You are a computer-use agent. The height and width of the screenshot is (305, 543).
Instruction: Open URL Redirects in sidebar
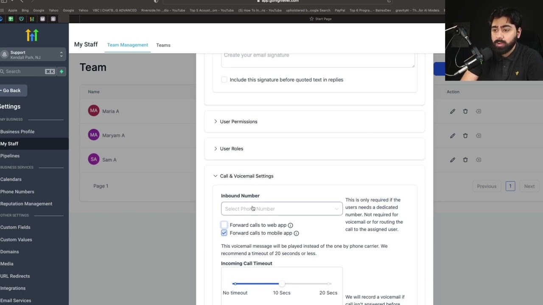15,276
